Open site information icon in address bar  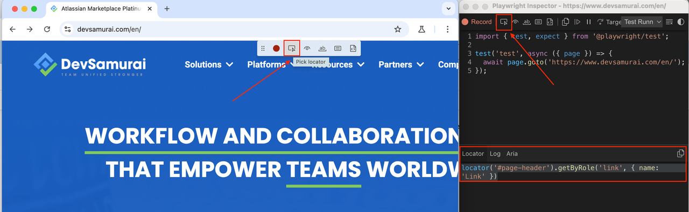[67, 30]
